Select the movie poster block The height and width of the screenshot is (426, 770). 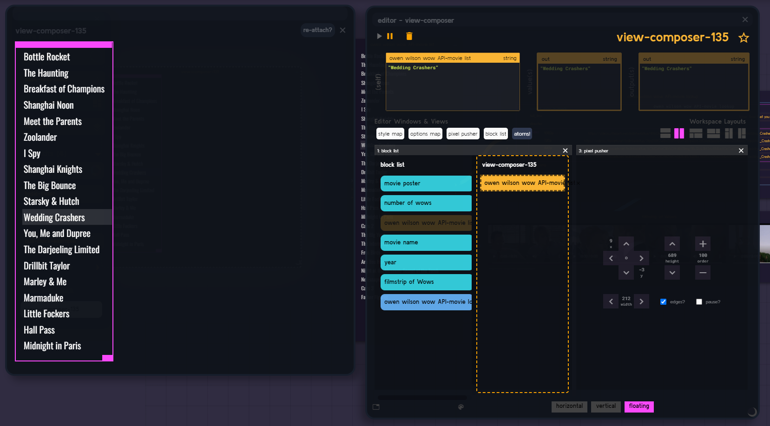point(426,184)
